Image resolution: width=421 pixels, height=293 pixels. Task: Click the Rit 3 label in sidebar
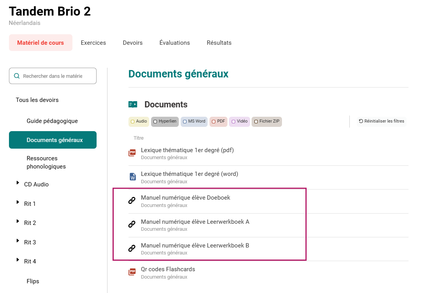pyautogui.click(x=30, y=242)
